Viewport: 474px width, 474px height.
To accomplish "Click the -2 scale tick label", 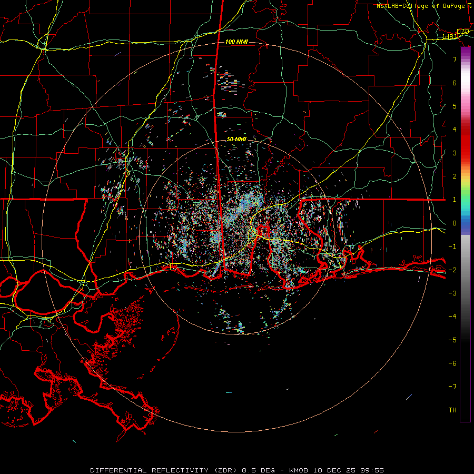I will click(x=452, y=270).
